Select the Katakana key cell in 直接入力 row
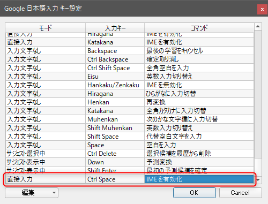This screenshot has height=204, width=268. point(115,42)
